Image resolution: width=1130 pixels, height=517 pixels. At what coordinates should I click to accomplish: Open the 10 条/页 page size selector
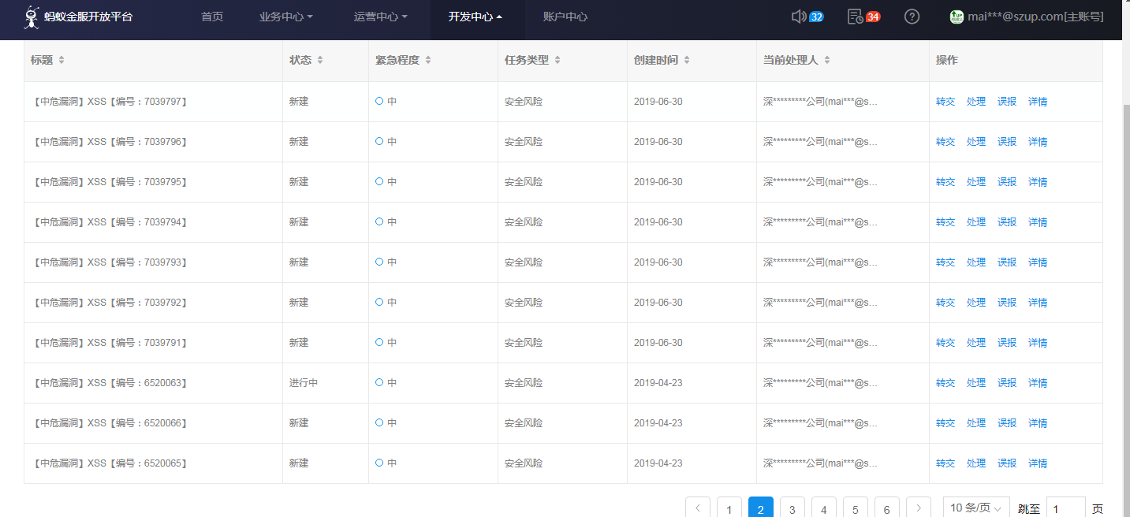point(976,508)
